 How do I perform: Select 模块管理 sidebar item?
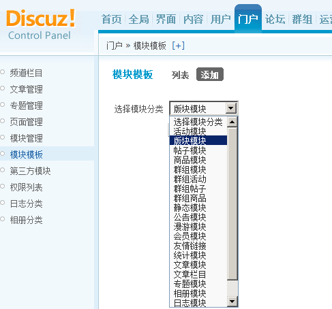point(26,138)
